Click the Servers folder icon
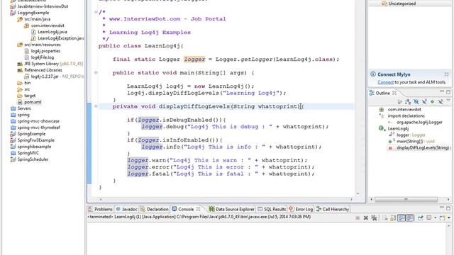 [13, 108]
